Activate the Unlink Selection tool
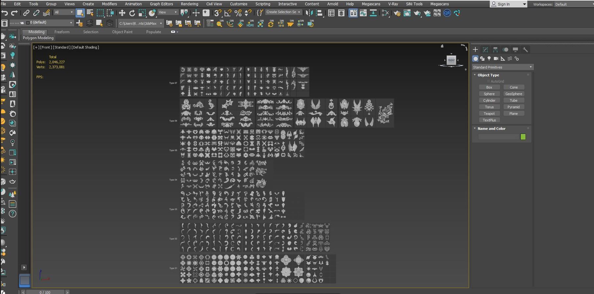 (x=36, y=13)
